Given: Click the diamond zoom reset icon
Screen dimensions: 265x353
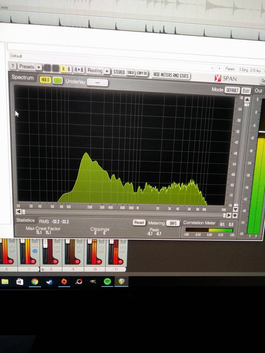Looking at the screenshot, I should (234, 215).
